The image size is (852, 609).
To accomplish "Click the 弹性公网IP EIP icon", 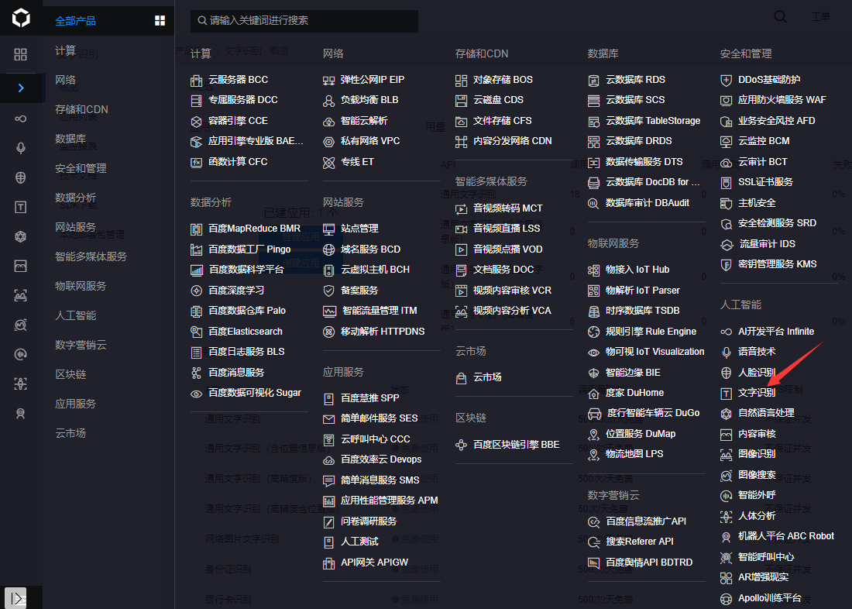I will click(328, 81).
